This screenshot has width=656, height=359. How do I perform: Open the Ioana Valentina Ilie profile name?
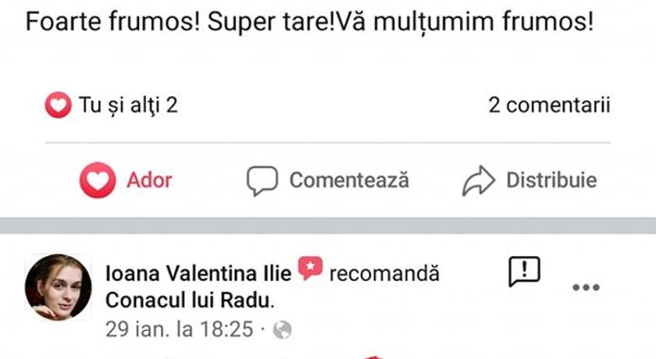point(198,273)
